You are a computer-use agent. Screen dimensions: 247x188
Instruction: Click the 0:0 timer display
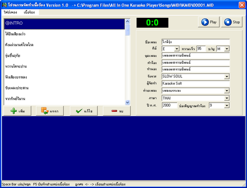[152, 23]
